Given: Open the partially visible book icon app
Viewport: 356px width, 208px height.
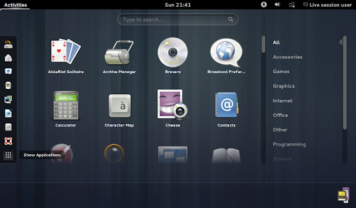Looking at the screenshot, I should (226, 155).
